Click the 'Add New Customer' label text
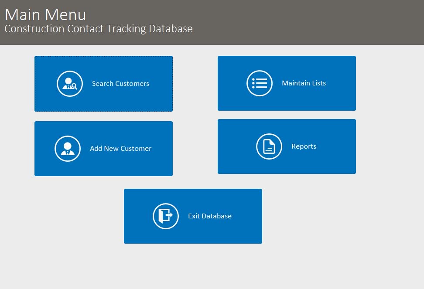424x289 pixels. coord(121,148)
